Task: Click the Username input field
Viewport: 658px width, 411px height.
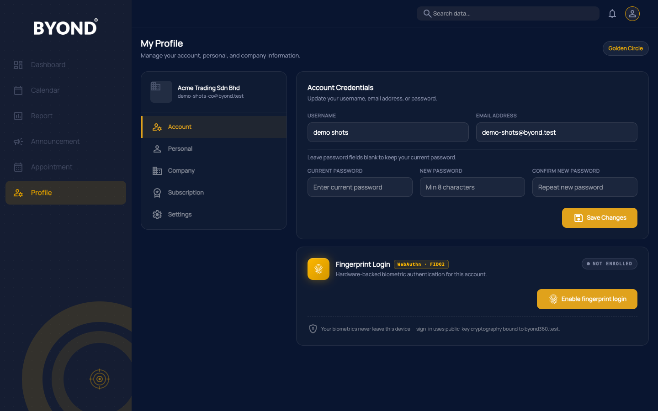Action: click(x=388, y=132)
